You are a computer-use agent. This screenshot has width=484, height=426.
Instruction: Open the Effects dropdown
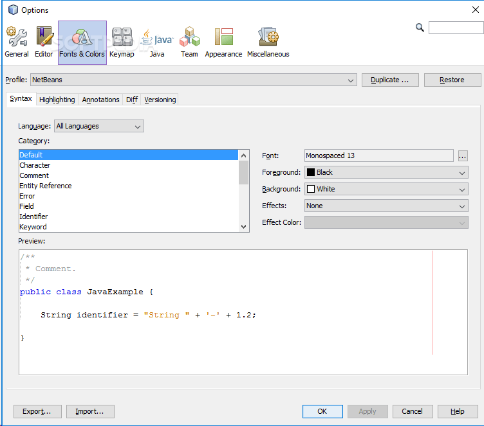(386, 206)
